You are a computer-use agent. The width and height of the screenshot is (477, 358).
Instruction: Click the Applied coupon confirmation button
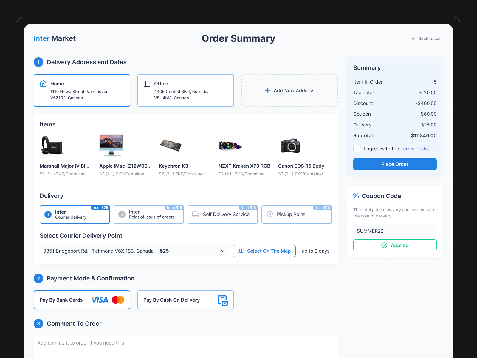tap(395, 245)
